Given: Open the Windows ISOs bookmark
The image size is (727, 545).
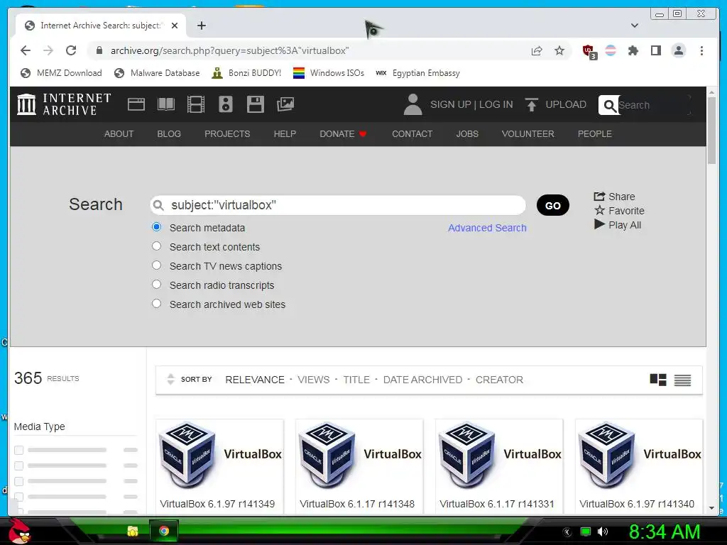Looking at the screenshot, I should [329, 73].
